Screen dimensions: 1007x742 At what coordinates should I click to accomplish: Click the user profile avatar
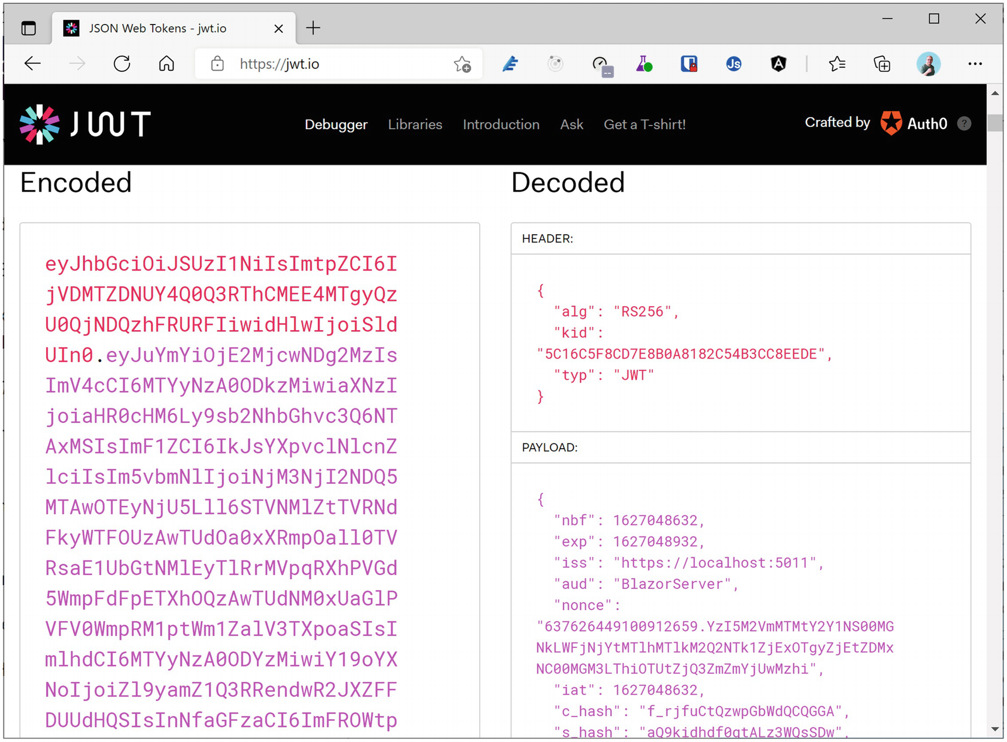928,64
